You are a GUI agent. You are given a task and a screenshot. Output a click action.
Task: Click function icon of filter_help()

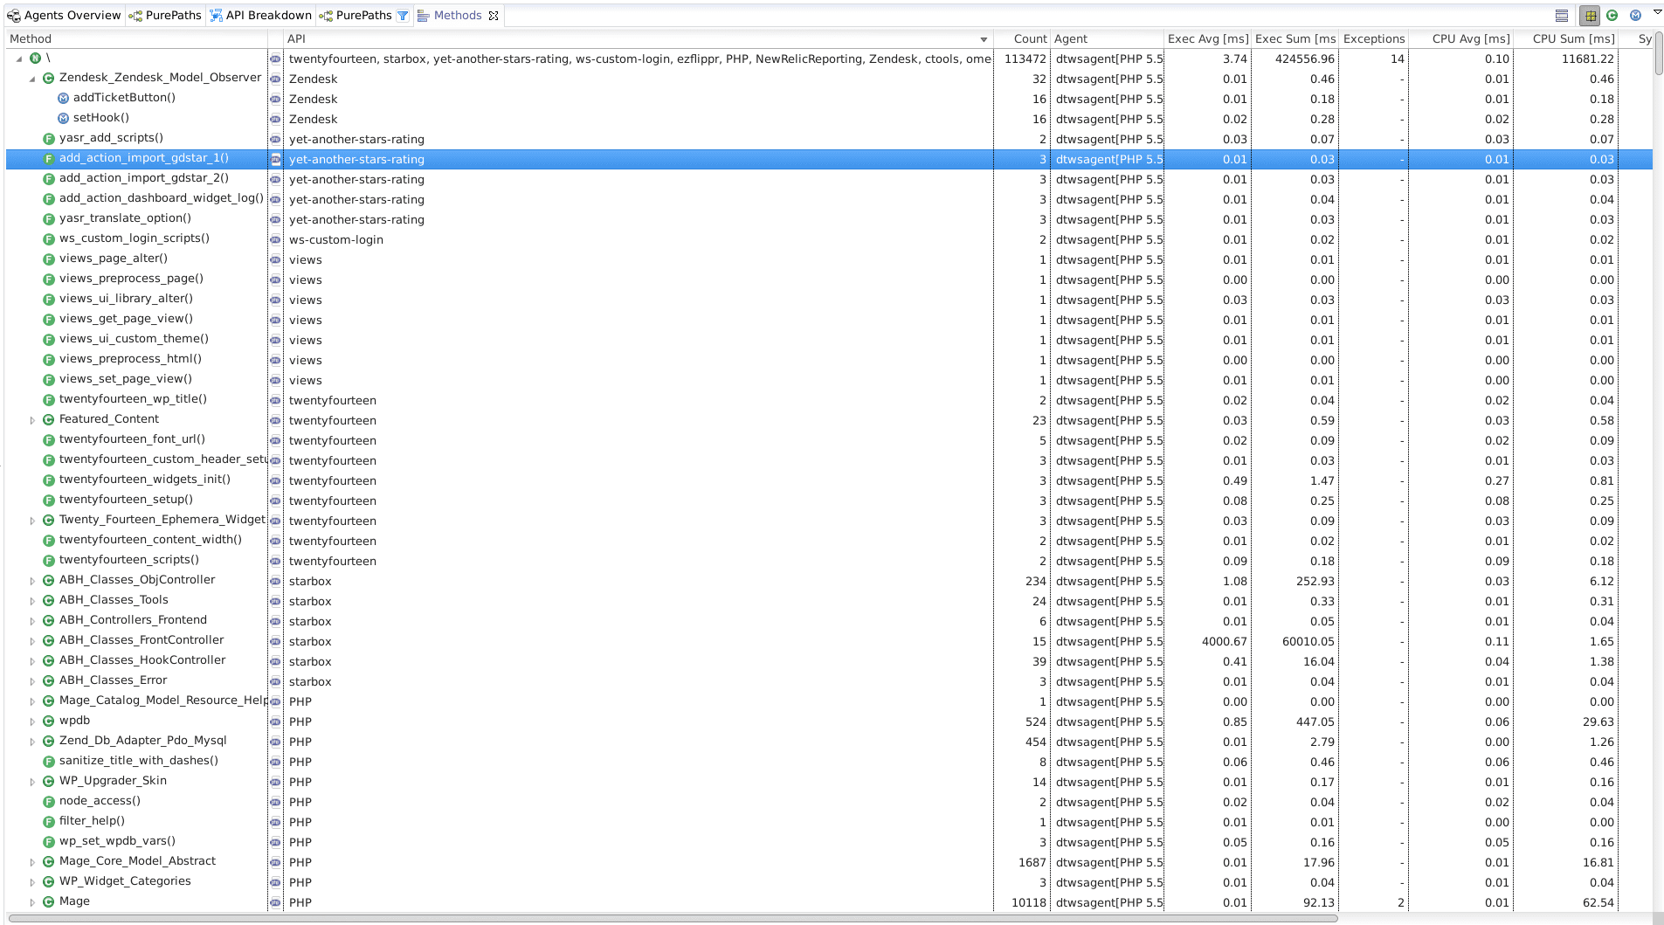tap(49, 822)
